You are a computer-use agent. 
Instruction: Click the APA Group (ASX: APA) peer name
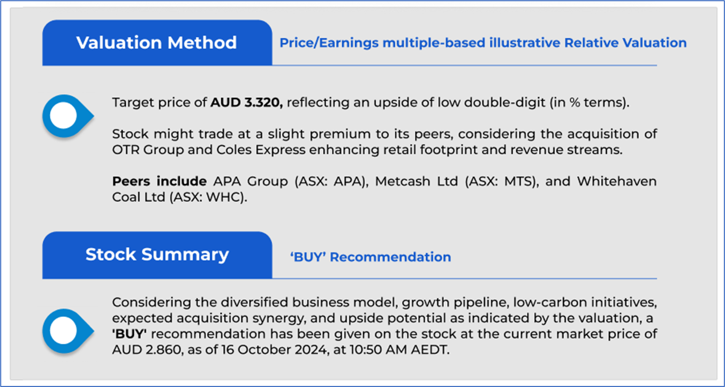pos(287,181)
